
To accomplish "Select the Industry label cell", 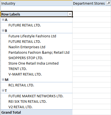I will point(37,3).
